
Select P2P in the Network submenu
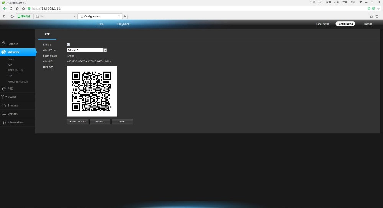10,65
